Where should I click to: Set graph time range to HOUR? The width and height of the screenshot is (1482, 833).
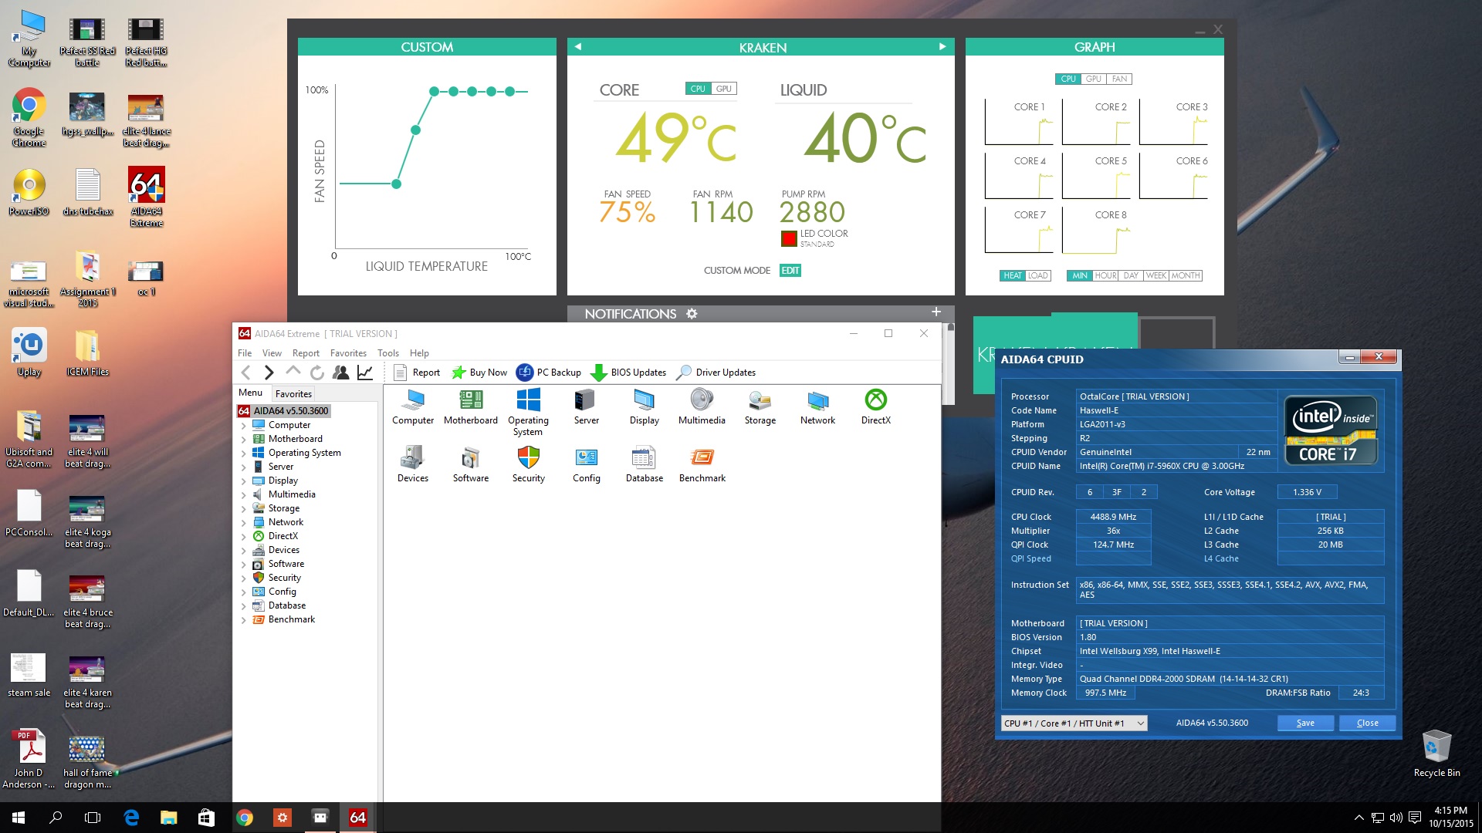[1105, 275]
